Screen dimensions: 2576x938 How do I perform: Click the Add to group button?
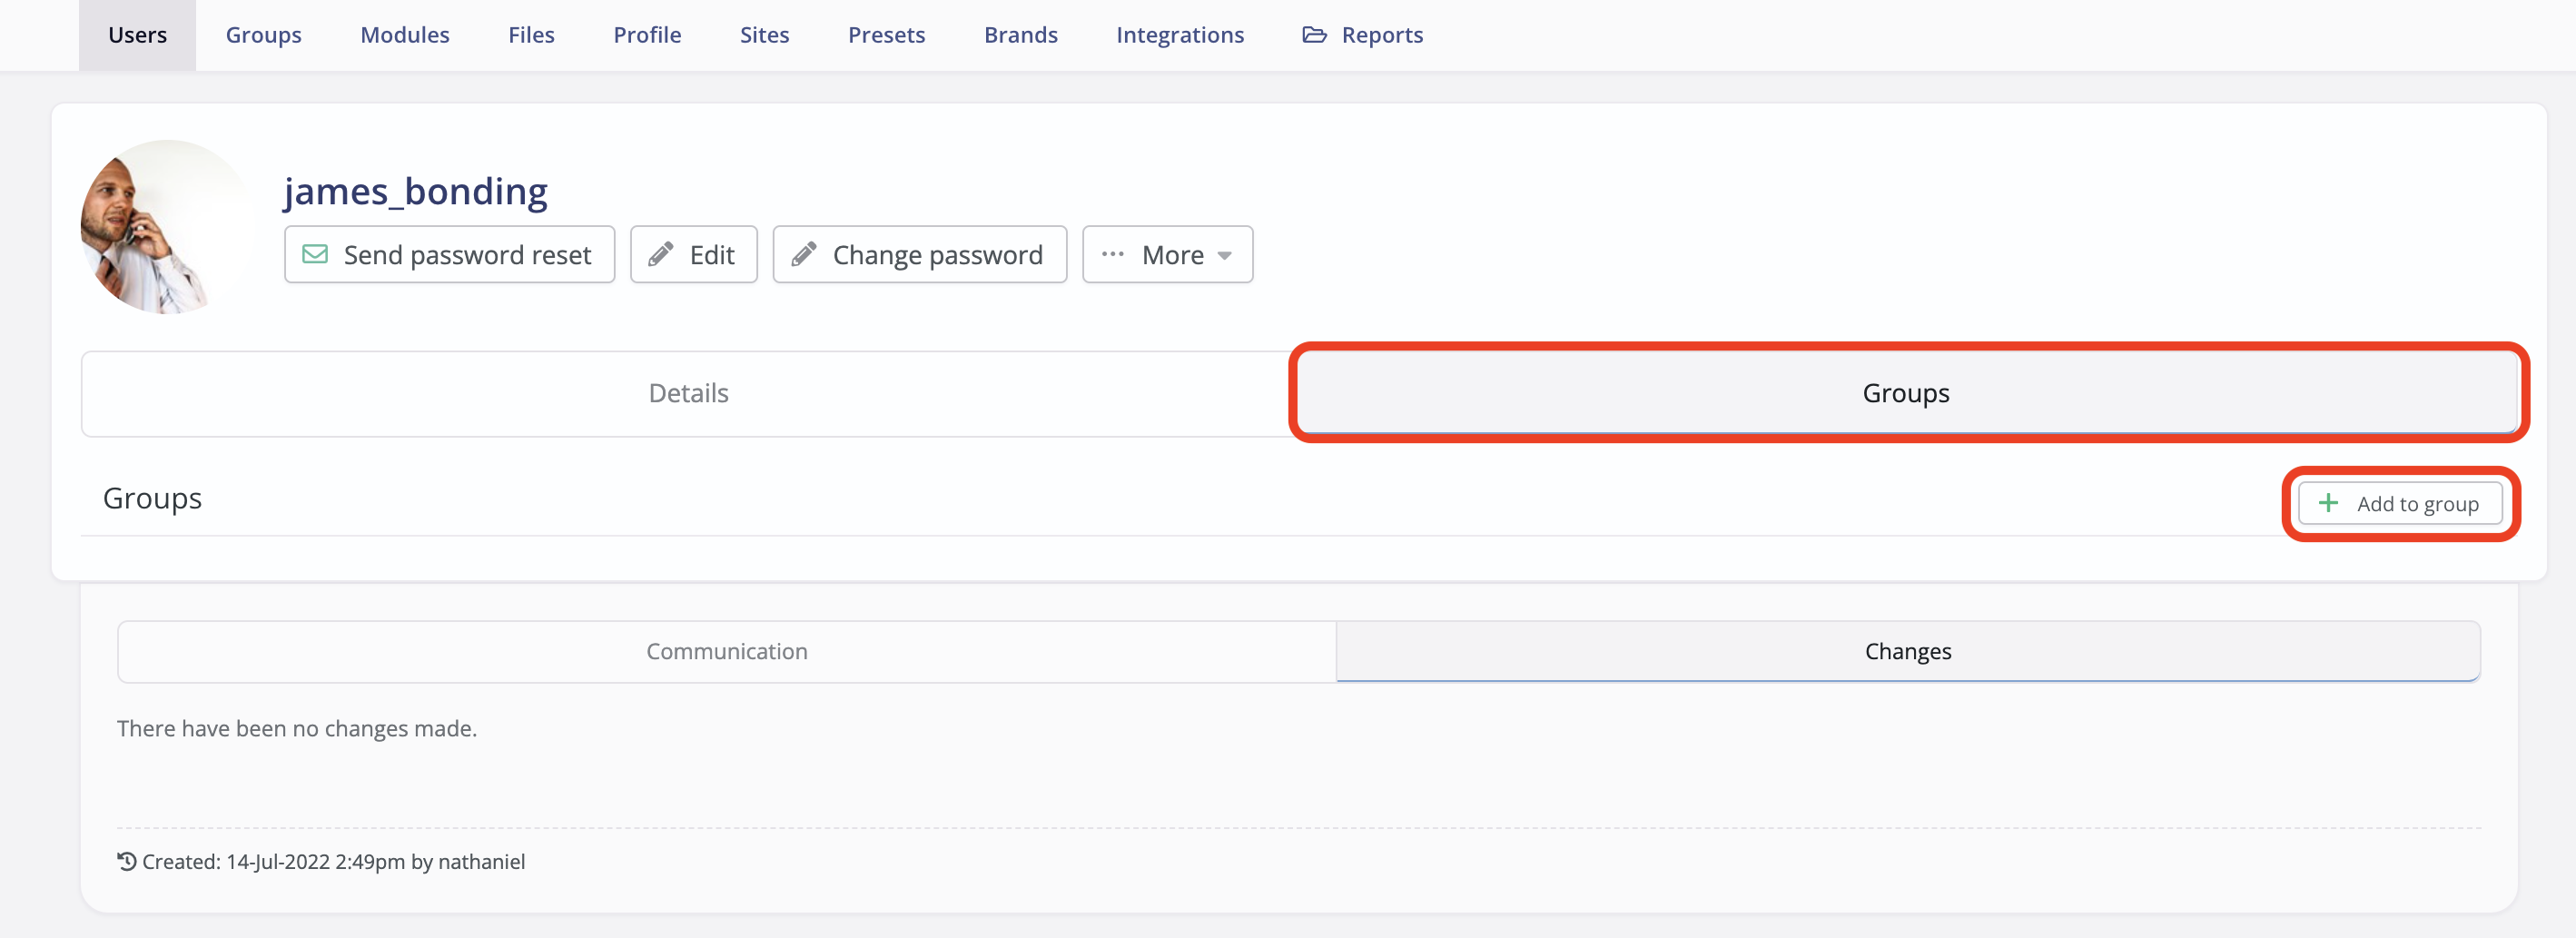(x=2400, y=503)
